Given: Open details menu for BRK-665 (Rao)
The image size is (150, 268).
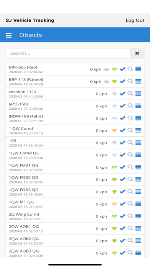Looking at the screenshot, I should coord(138,69).
